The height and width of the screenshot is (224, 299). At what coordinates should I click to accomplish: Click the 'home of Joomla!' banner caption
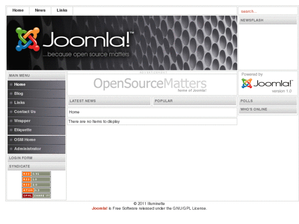192,90
